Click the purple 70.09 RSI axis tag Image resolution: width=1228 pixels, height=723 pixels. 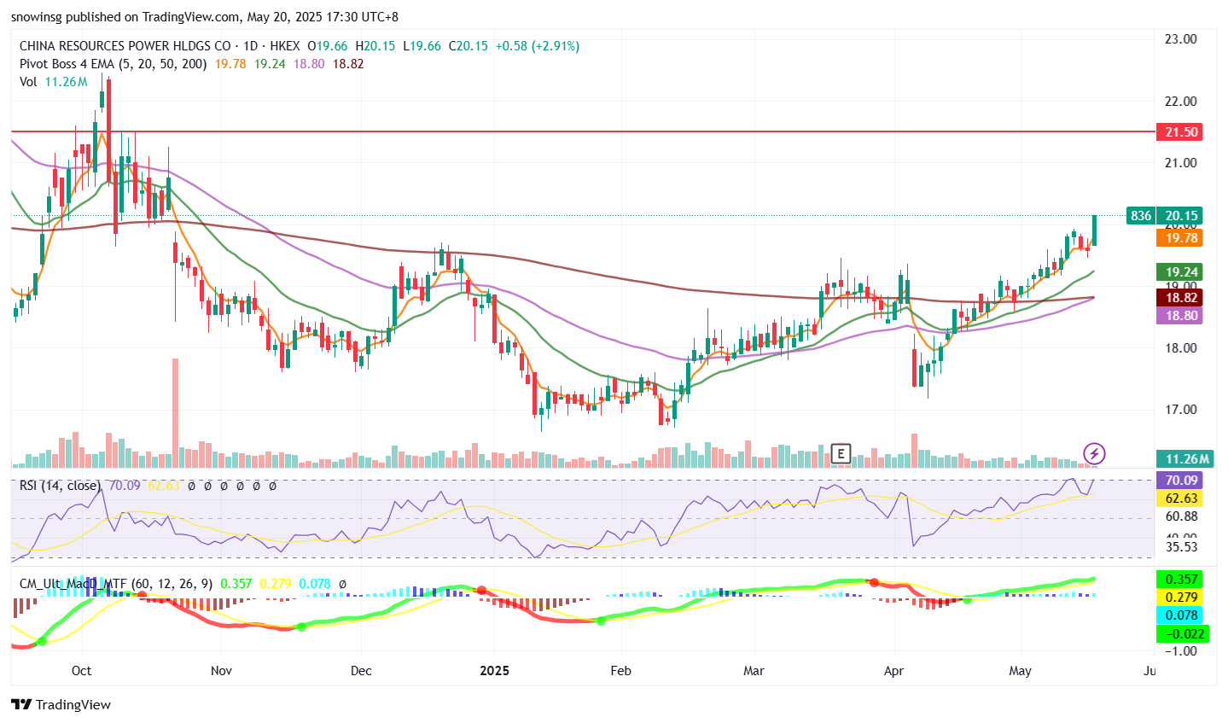1179,481
